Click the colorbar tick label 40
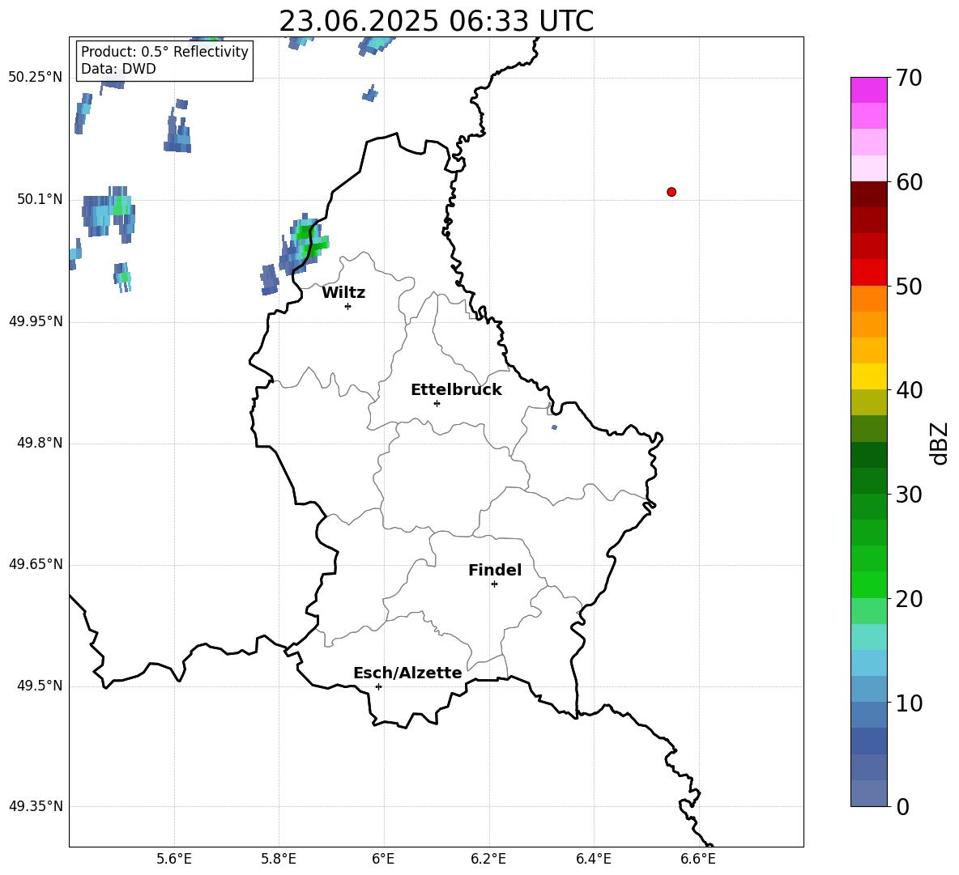The width and height of the screenshot is (959, 875). click(x=909, y=390)
